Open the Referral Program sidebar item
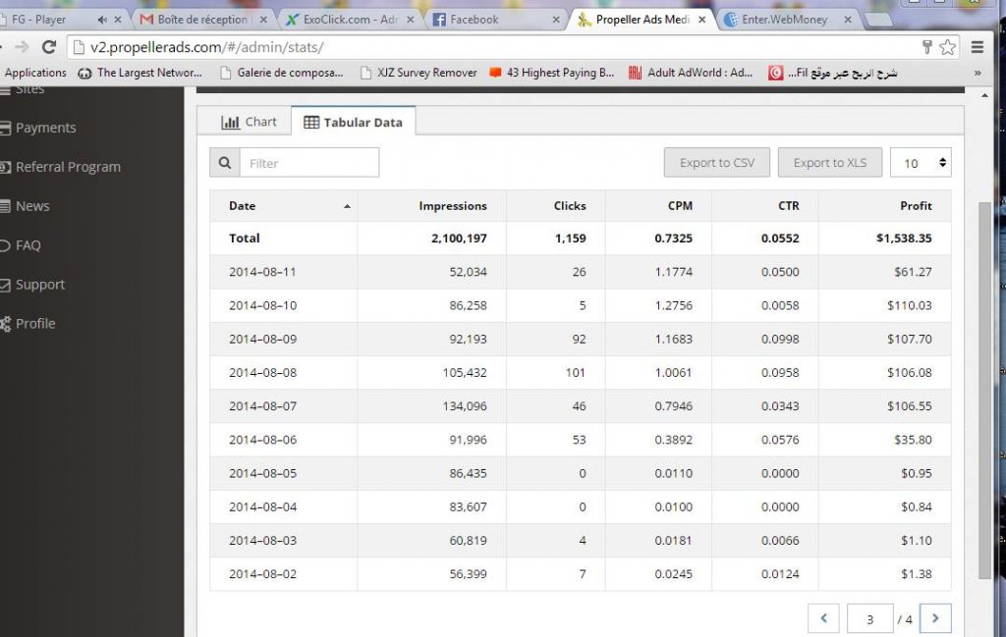Image resolution: width=1006 pixels, height=637 pixels. tap(67, 167)
